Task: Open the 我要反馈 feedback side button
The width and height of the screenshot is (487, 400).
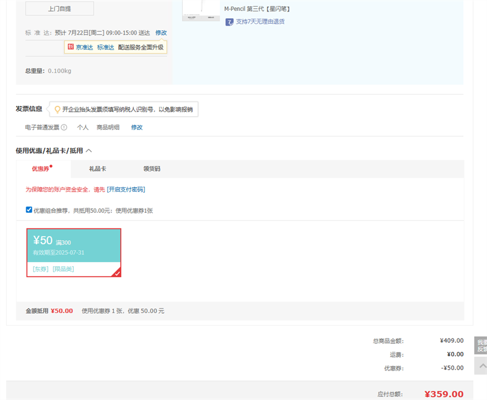Action: point(481,345)
